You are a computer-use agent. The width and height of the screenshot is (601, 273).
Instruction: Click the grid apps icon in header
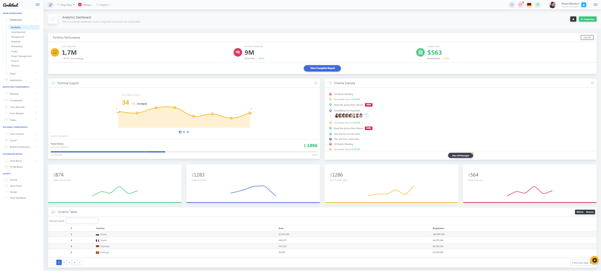coord(512,5)
